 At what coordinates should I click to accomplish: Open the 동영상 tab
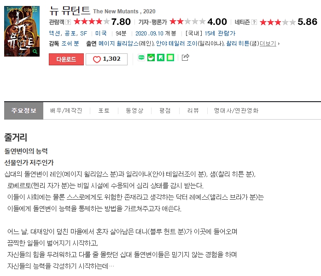[134, 110]
